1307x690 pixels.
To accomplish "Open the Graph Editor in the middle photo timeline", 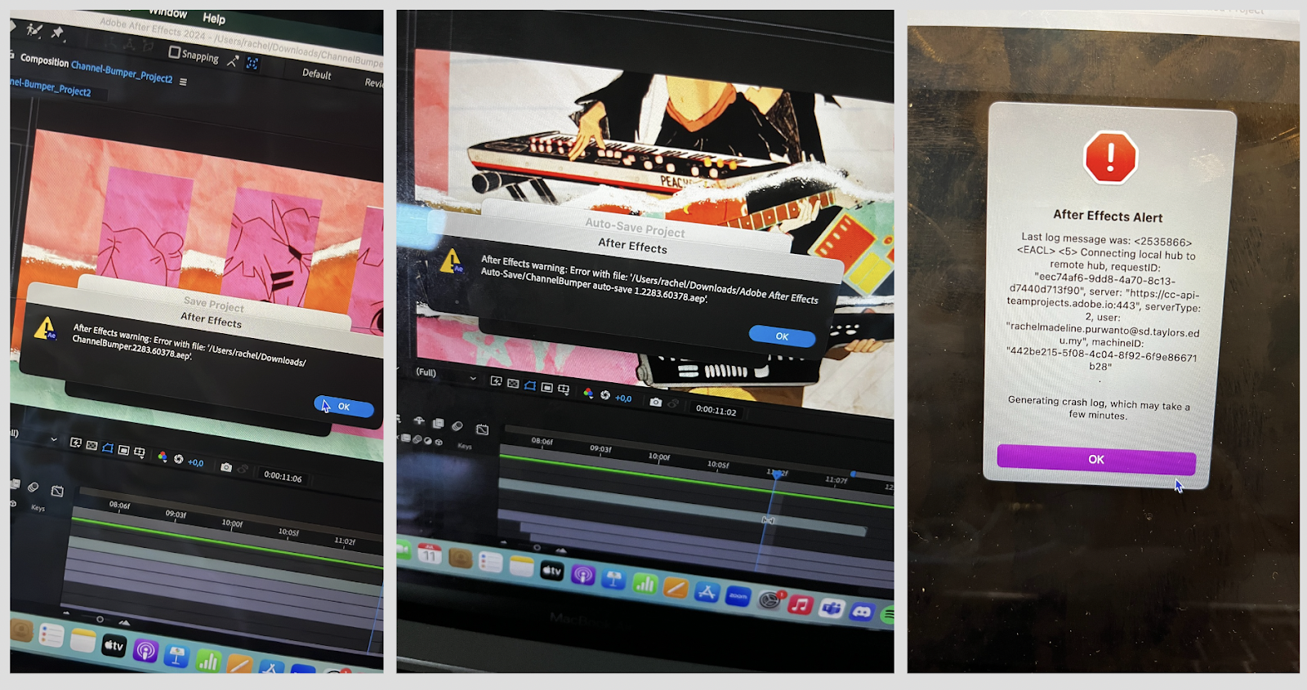I will 482,430.
